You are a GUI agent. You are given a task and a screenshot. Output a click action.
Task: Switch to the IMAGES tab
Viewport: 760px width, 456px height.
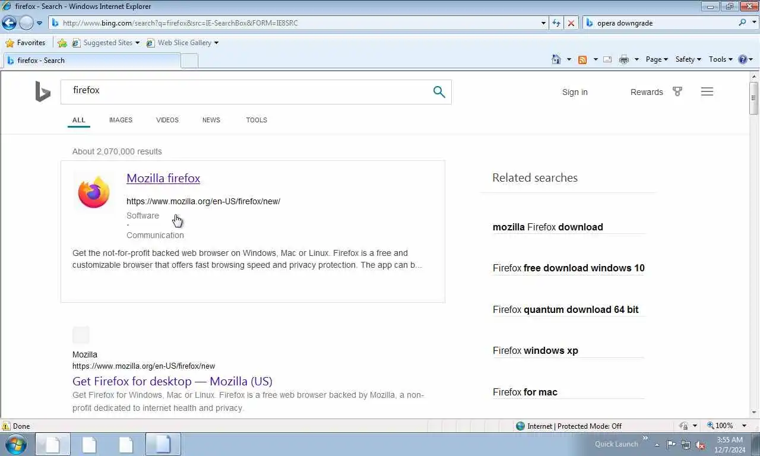point(121,120)
